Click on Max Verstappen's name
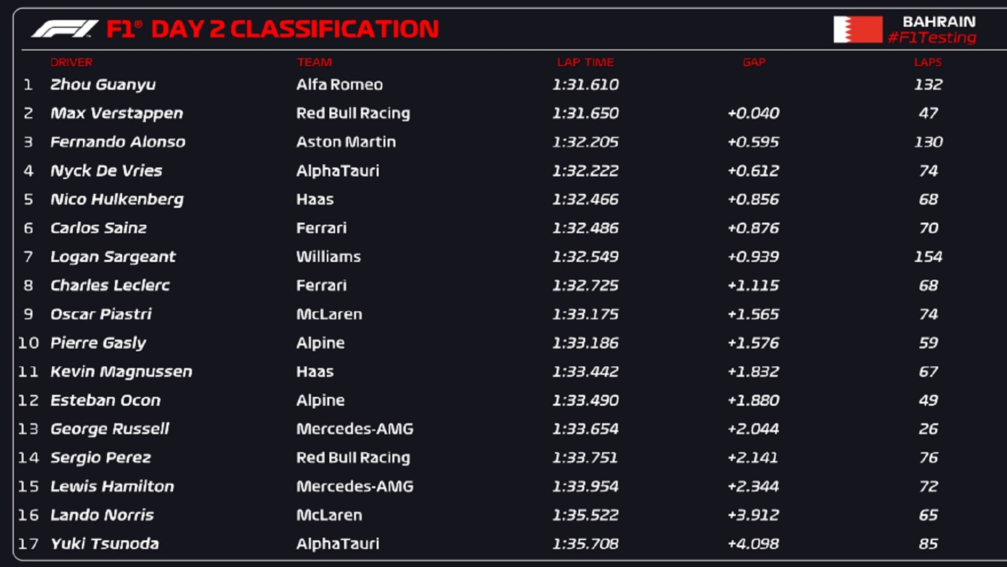The height and width of the screenshot is (567, 1007). 117,113
